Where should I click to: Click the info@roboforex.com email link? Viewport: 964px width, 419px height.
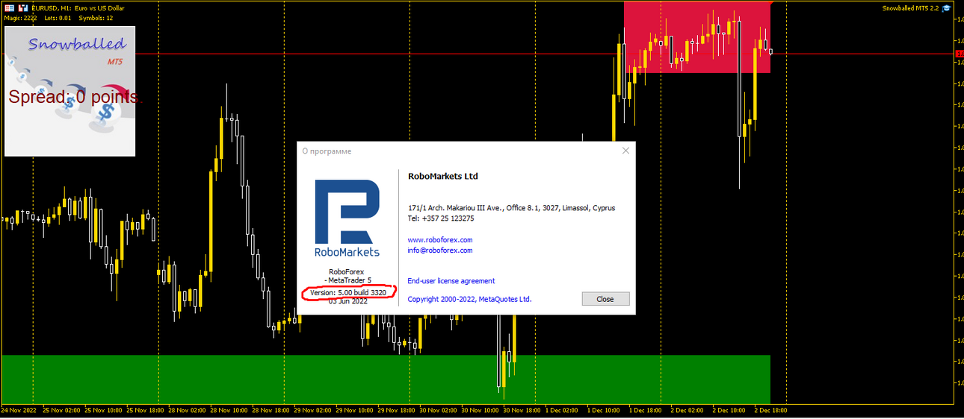440,251
